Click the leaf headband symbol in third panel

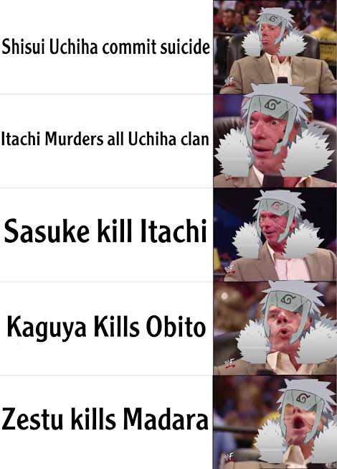click(277, 206)
